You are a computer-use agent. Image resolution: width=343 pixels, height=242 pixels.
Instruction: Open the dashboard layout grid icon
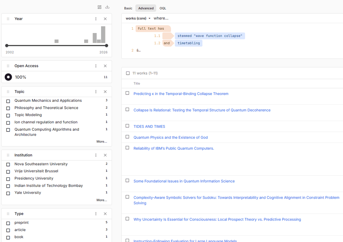[x=99, y=7]
